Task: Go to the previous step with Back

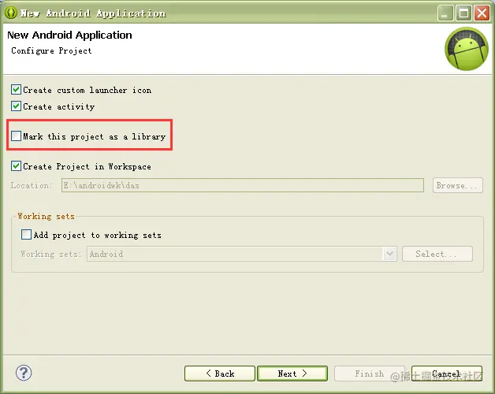Action: point(220,374)
